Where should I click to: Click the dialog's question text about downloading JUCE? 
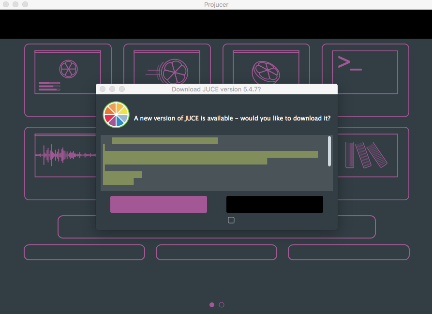(x=232, y=118)
